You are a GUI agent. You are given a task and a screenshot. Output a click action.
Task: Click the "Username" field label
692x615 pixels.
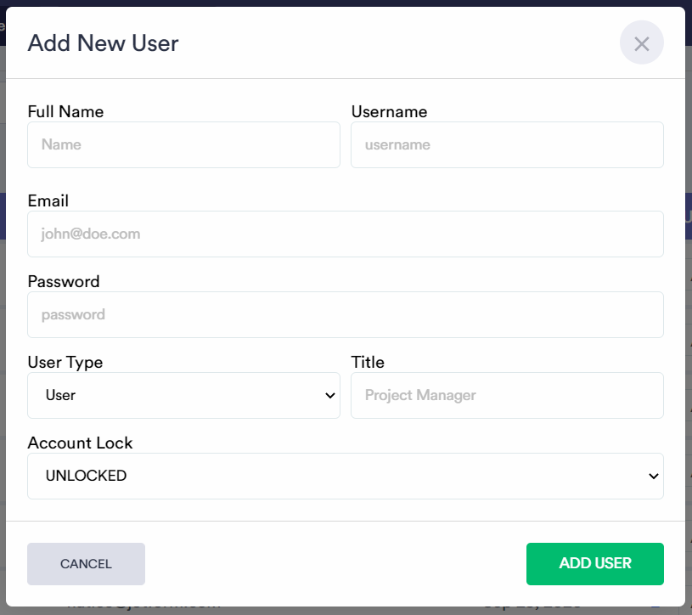tap(389, 111)
